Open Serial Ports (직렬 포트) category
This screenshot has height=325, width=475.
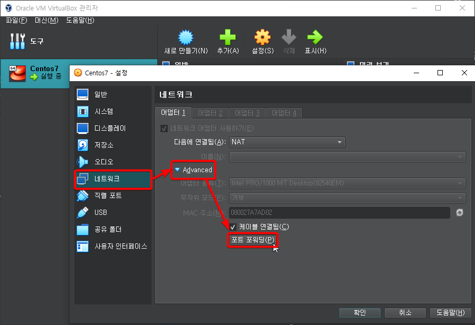113,195
